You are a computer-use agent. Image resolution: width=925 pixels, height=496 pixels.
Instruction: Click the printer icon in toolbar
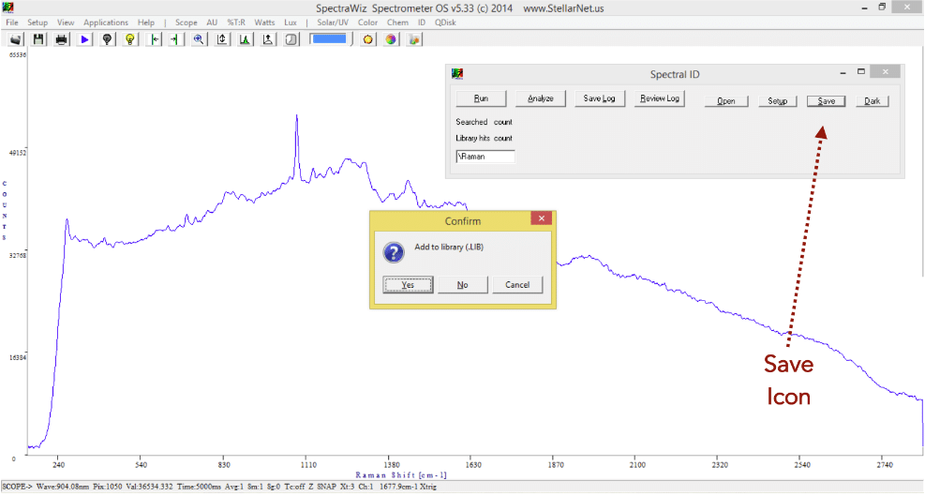pyautogui.click(x=62, y=39)
